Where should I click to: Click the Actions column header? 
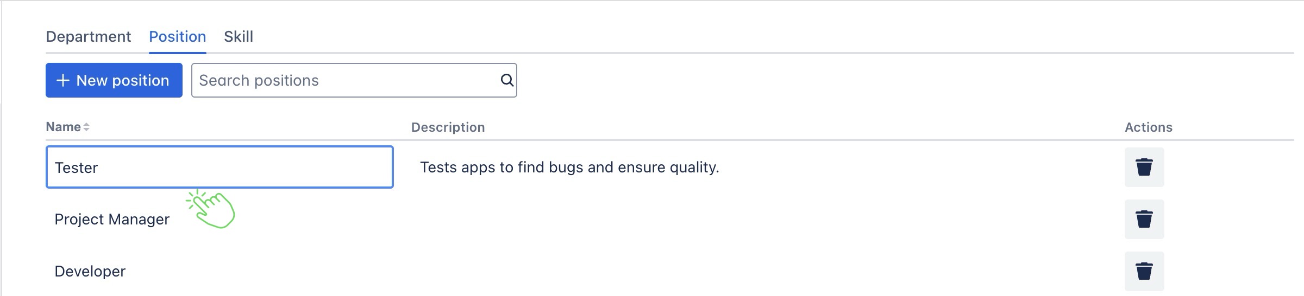[x=1148, y=127]
